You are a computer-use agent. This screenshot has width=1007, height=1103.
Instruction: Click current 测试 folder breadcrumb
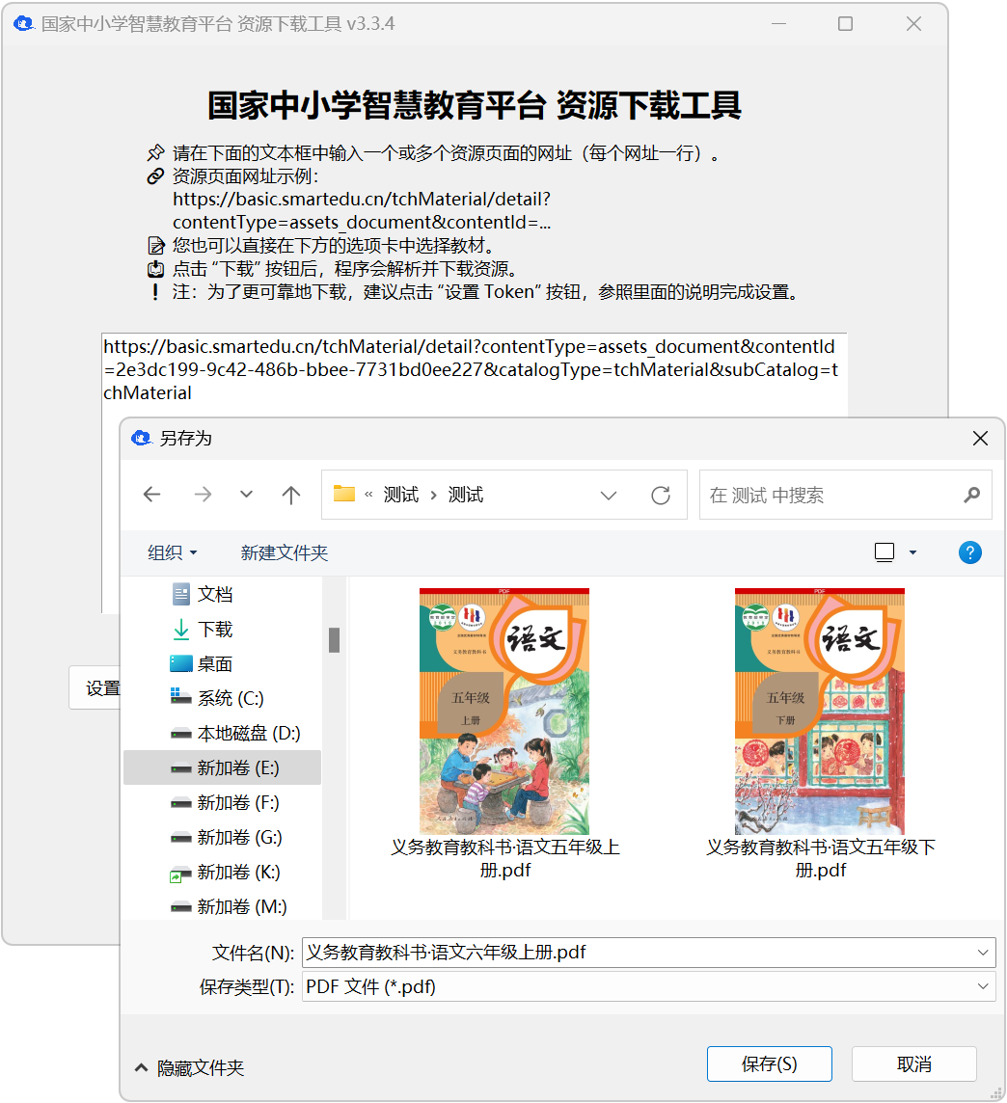(x=466, y=495)
